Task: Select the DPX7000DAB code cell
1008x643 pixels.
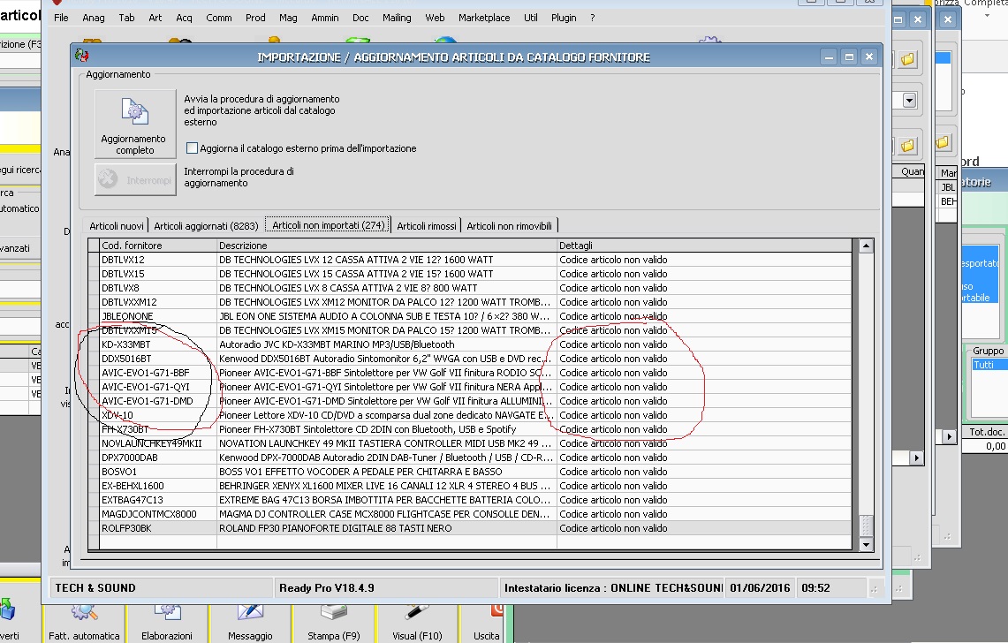Action: (x=158, y=458)
